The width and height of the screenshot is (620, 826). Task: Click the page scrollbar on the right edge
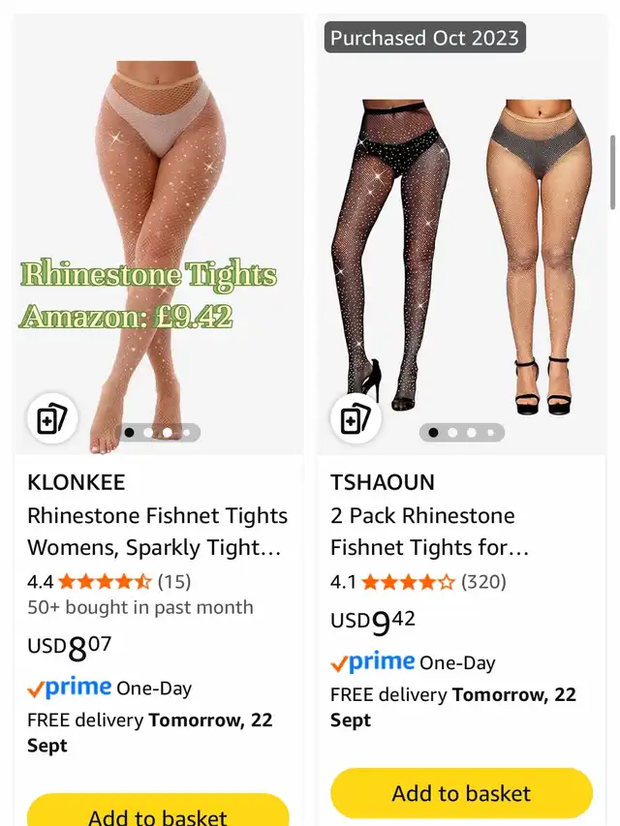(612, 172)
